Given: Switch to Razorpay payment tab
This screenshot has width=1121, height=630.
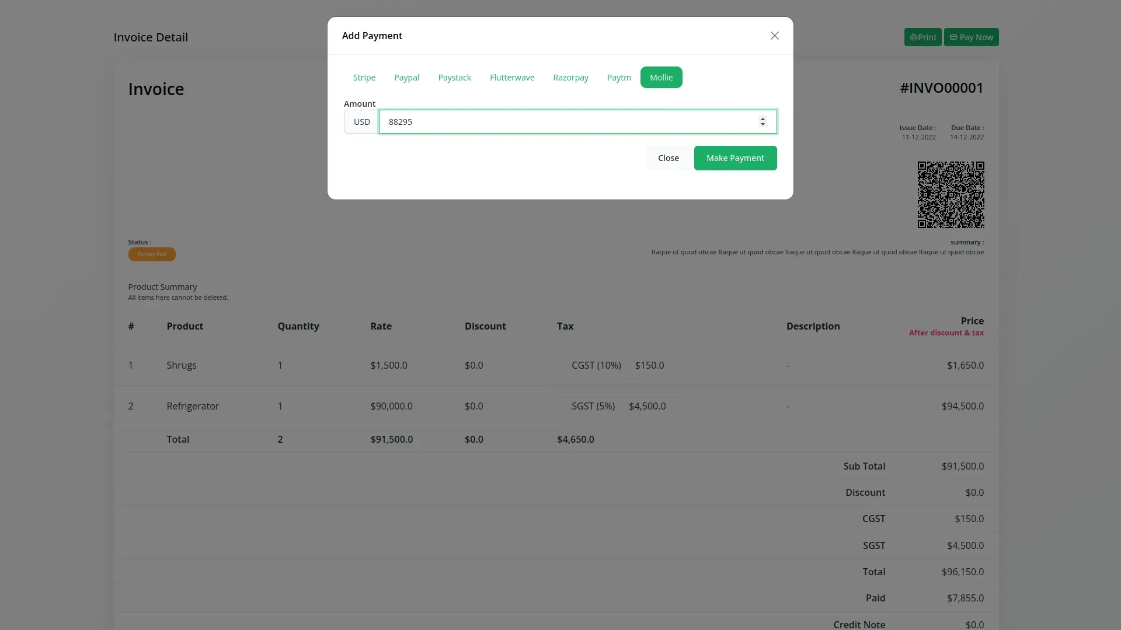Looking at the screenshot, I should click(x=570, y=78).
